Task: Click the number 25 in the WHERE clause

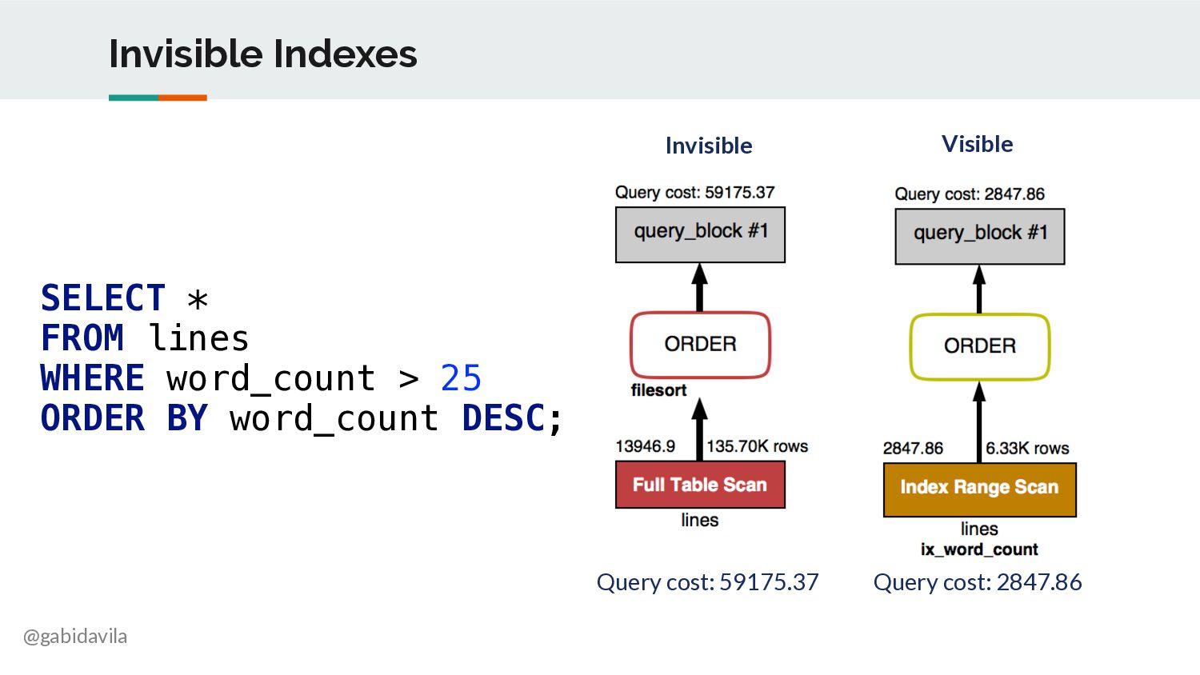Action: 461,378
